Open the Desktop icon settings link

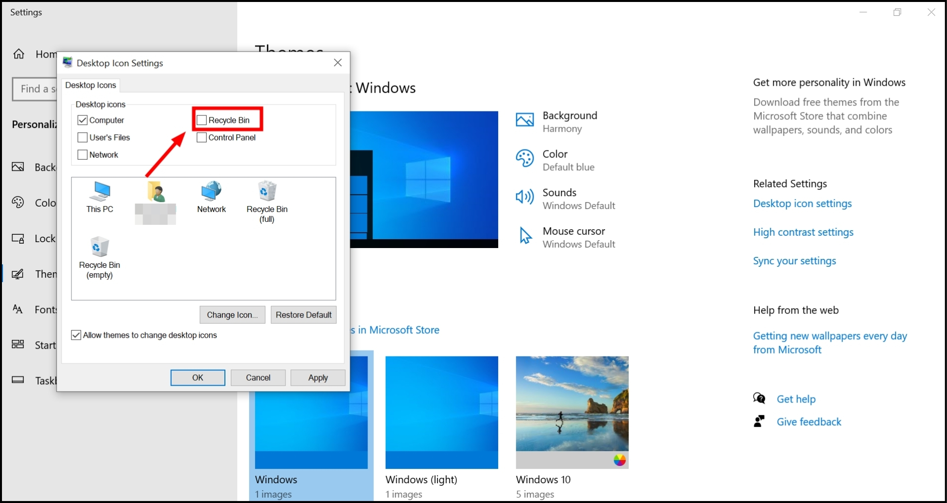point(802,204)
